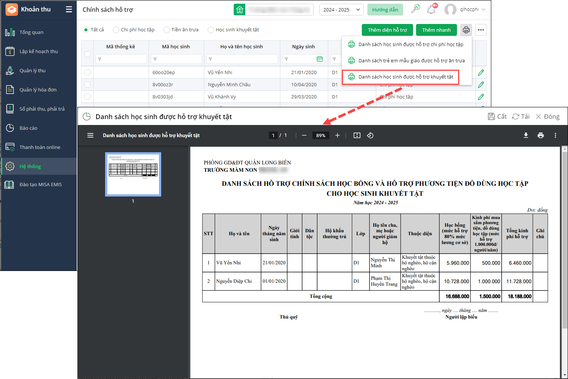Click the printer icon in the toolbar

pos(466,30)
